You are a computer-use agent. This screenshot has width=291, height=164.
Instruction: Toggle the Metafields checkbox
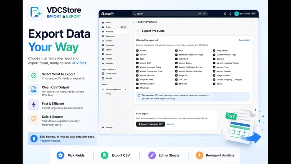click(137, 88)
